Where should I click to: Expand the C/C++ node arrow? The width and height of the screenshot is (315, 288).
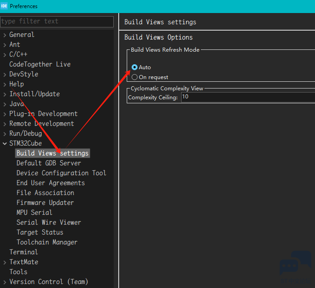[5, 55]
